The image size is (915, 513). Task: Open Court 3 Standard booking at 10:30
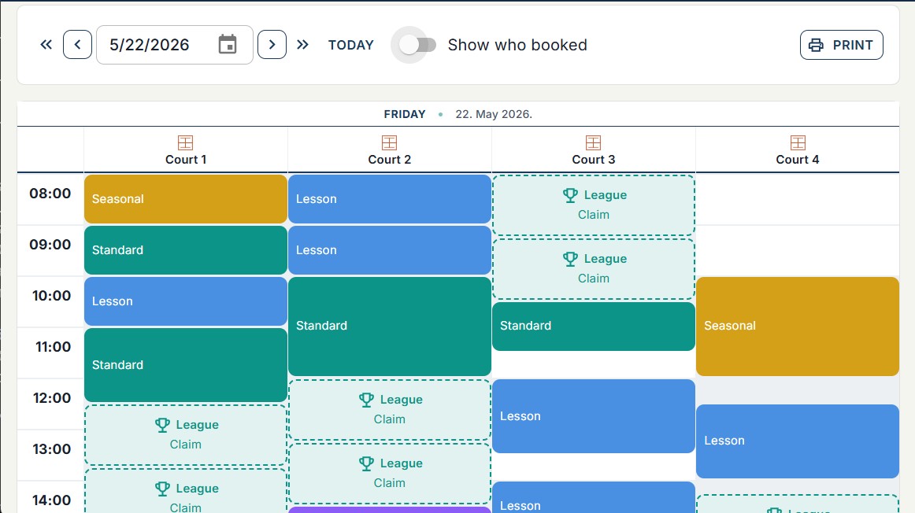[x=594, y=327]
